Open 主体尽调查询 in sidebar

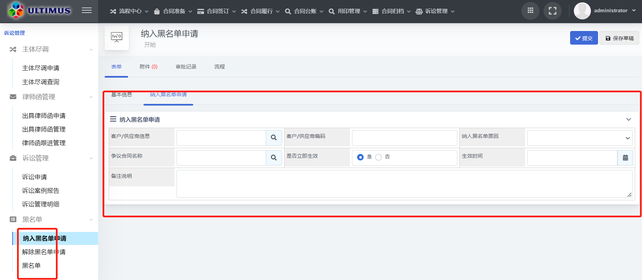[x=41, y=82]
